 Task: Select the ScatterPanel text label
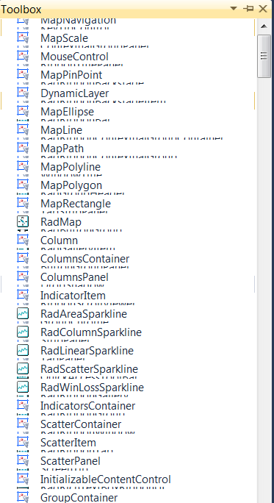pos(71,461)
